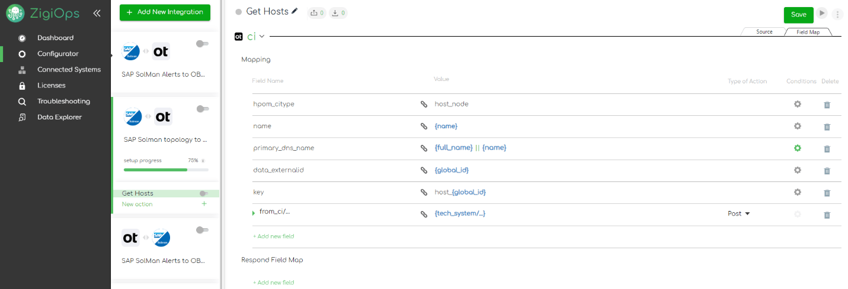Click plus icon beside New action
848x289 pixels.
point(204,204)
